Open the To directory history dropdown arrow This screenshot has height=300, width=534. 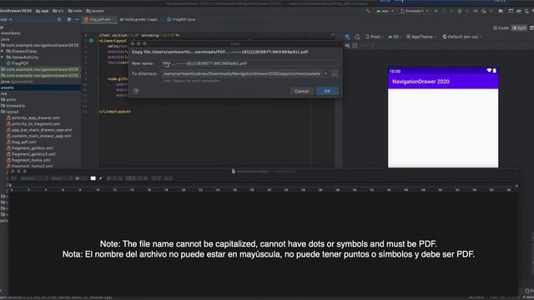(325, 74)
